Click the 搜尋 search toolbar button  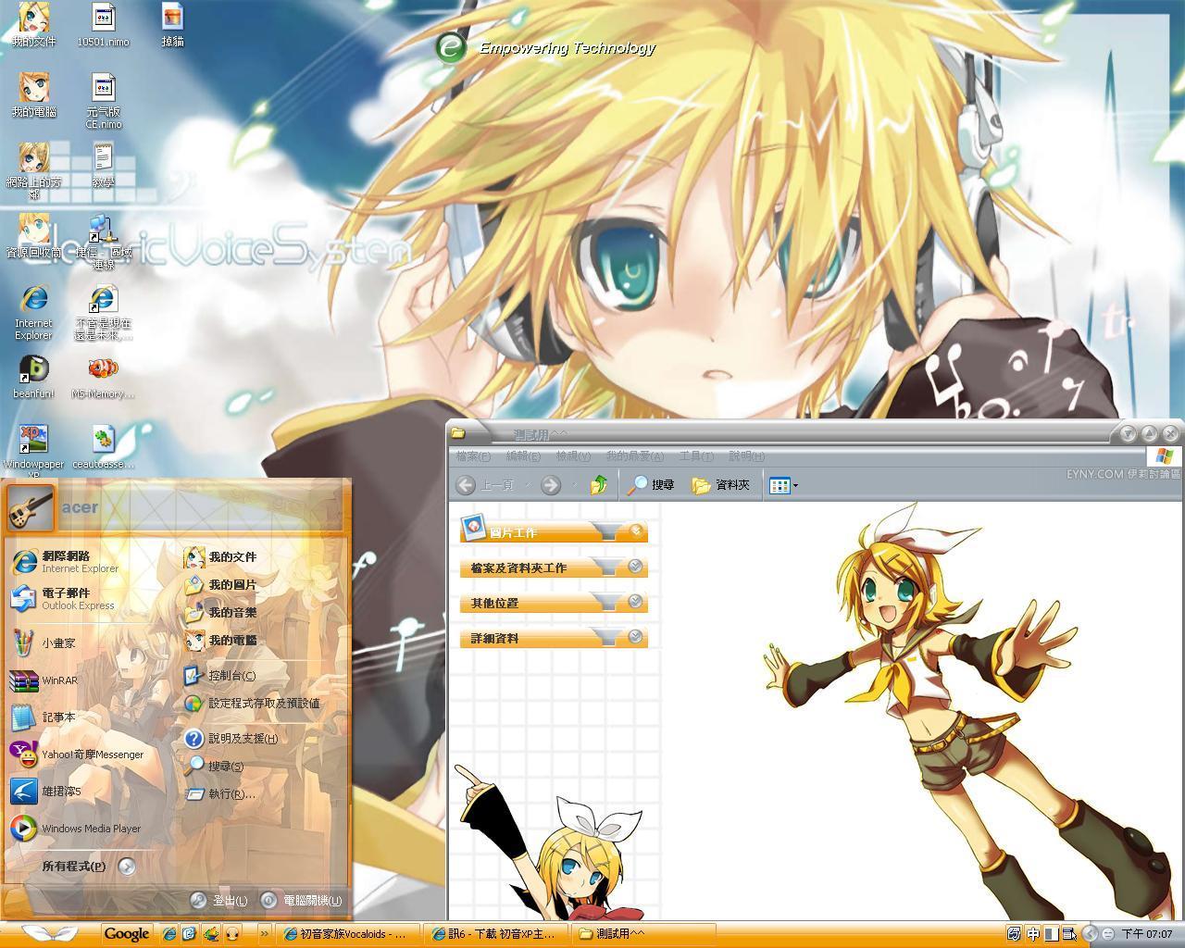(x=652, y=484)
